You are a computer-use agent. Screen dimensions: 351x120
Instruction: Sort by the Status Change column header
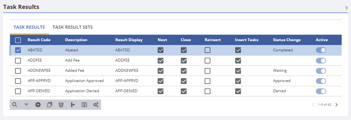(x=287, y=40)
